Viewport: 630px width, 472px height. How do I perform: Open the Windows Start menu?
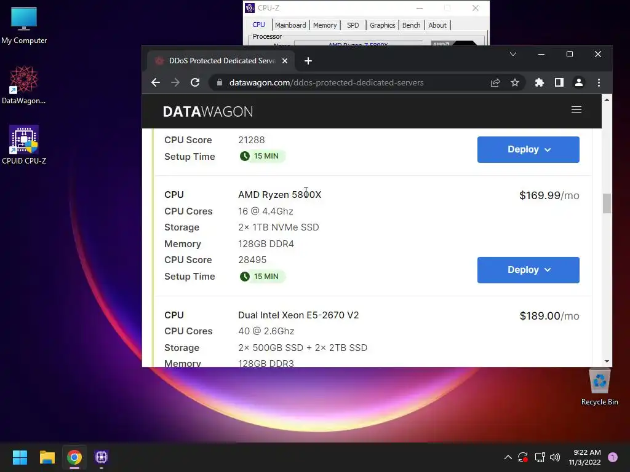[20, 457]
